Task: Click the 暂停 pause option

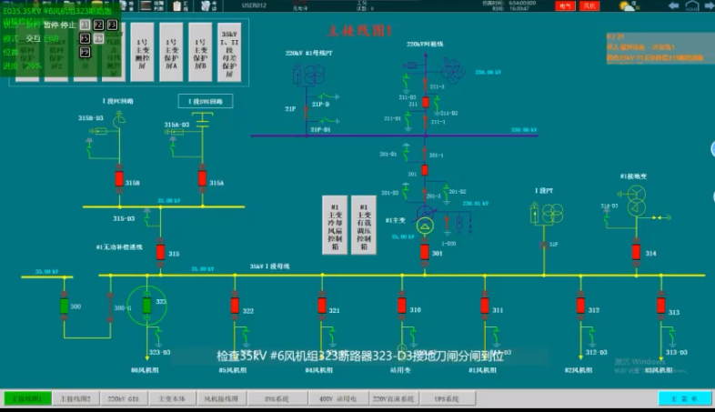Action: pyautogui.click(x=51, y=25)
